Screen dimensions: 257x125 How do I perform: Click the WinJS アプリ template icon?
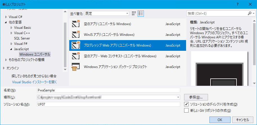tap(76, 35)
